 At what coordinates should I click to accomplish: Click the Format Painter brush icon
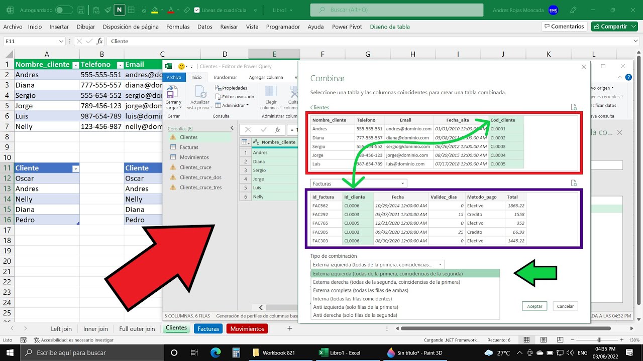pos(108,10)
